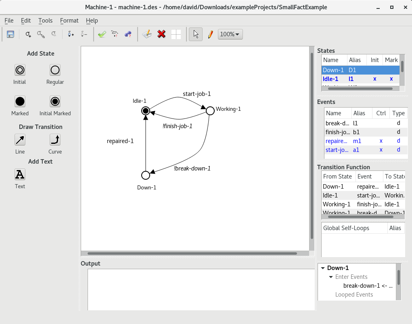412x324 pixels.
Task: Click the green checkmark verify icon
Action: 102,34
